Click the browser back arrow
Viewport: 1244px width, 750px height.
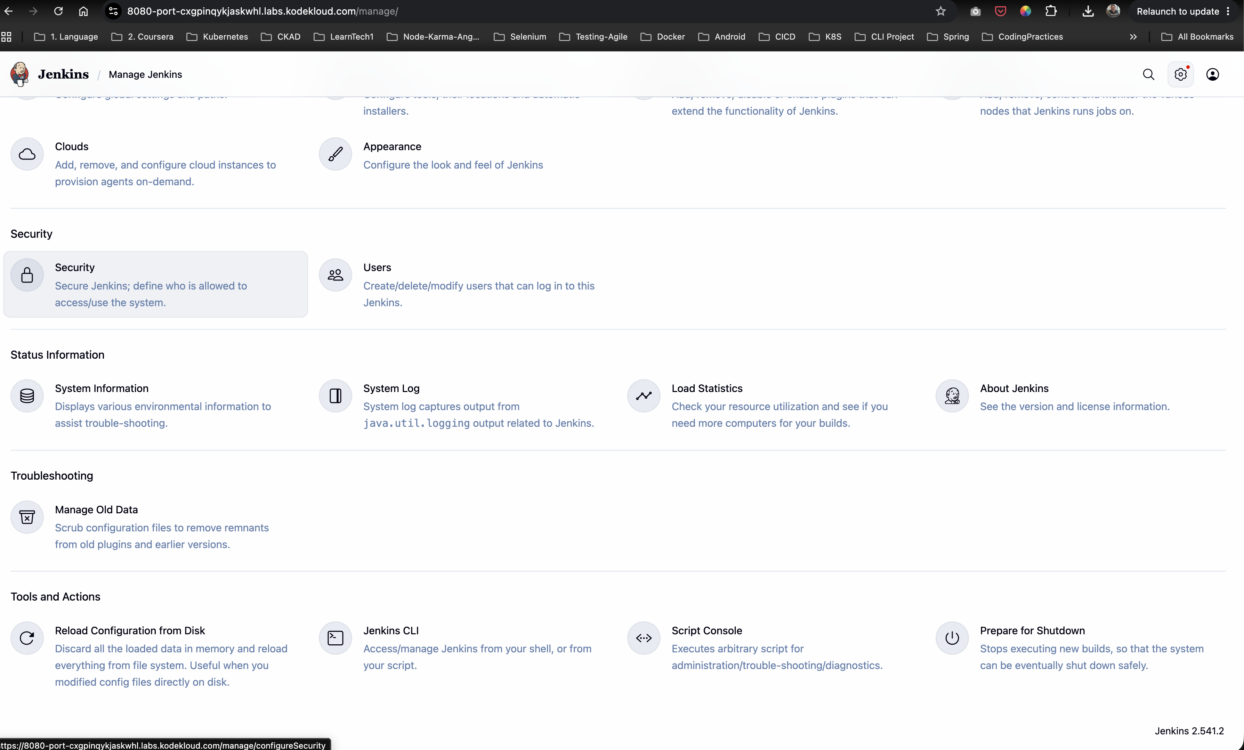click(9, 11)
